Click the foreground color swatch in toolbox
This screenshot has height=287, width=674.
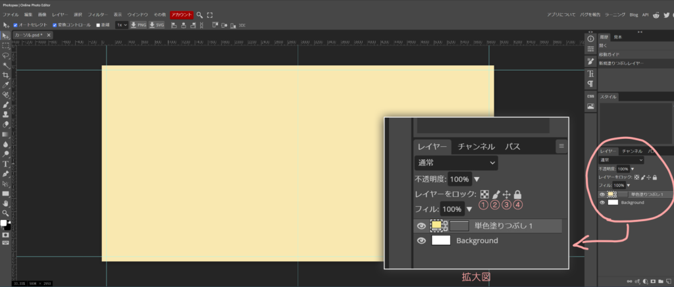click(x=3, y=223)
